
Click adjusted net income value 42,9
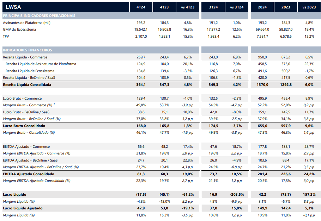[141, 208]
